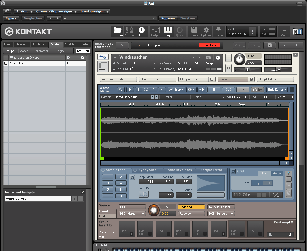Click the Info icon in toolbar
This screenshot has width=307, height=251.
tap(141, 31)
